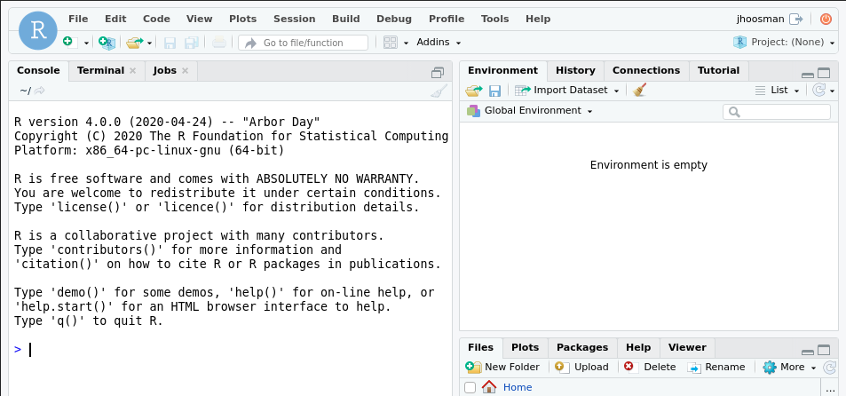Open the Code menu
846x396 pixels.
coord(156,19)
